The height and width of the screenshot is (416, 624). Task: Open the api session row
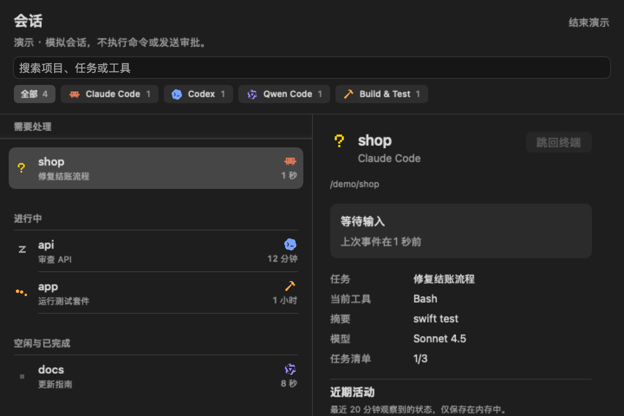pyautogui.click(x=156, y=251)
